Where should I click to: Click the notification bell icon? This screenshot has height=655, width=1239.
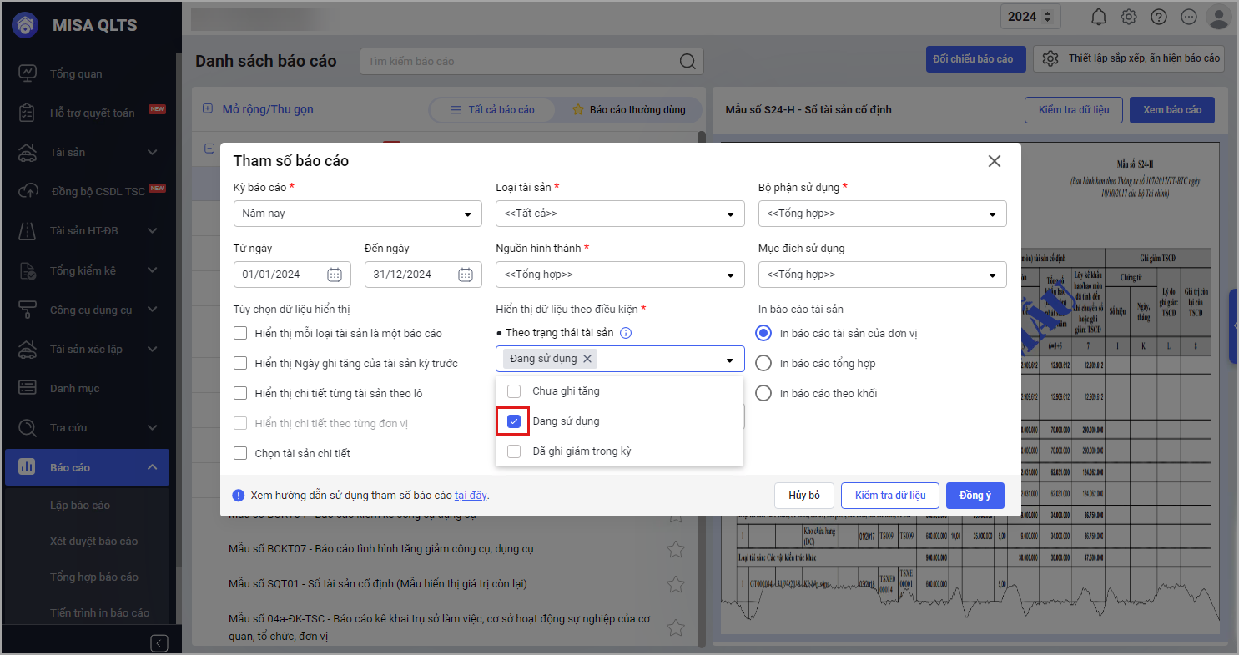[1099, 17]
